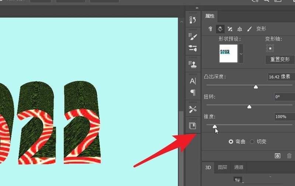
Task: Open the Libraries panel icon
Action: click(x=193, y=126)
